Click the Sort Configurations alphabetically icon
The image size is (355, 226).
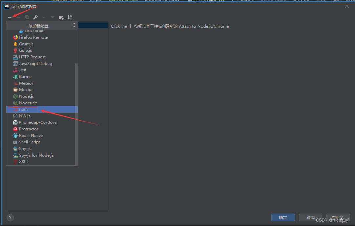[x=70, y=17]
